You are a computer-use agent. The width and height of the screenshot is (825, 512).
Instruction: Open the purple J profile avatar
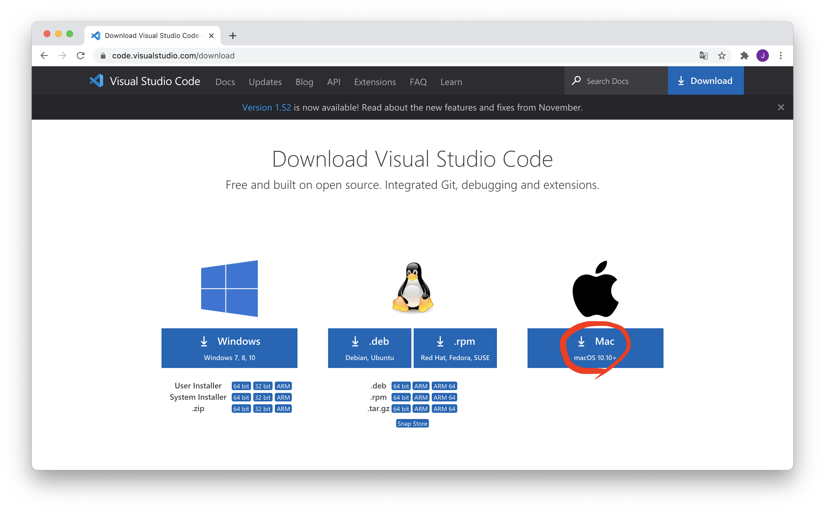(762, 56)
